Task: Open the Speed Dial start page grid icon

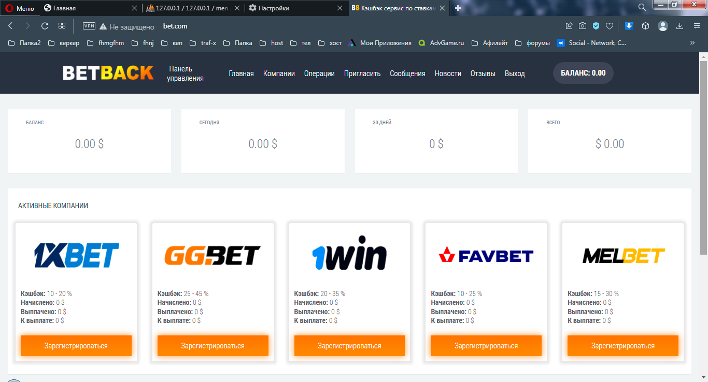Action: [x=62, y=26]
